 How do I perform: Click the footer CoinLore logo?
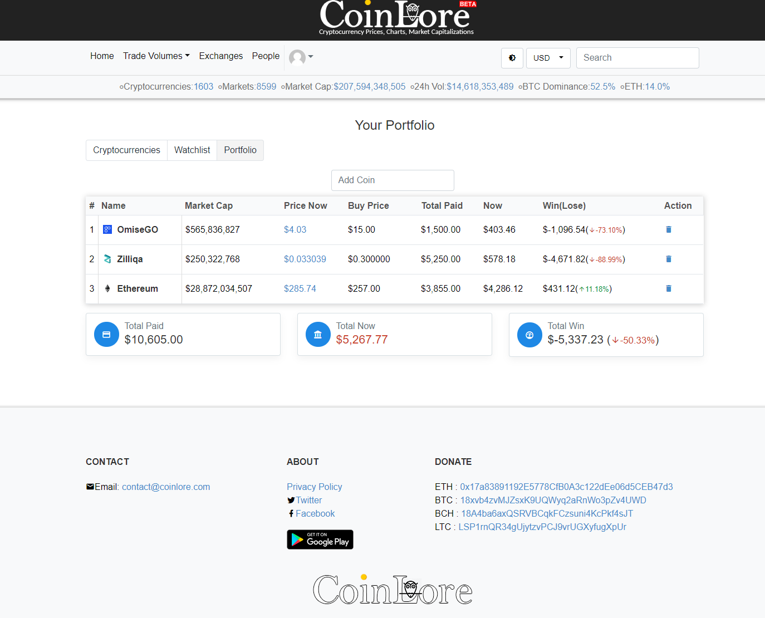pos(393,590)
